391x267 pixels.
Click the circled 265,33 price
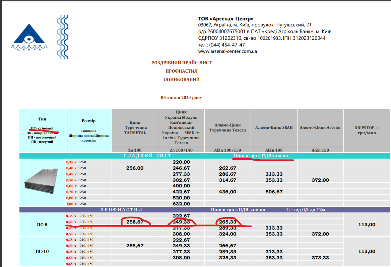click(227, 222)
